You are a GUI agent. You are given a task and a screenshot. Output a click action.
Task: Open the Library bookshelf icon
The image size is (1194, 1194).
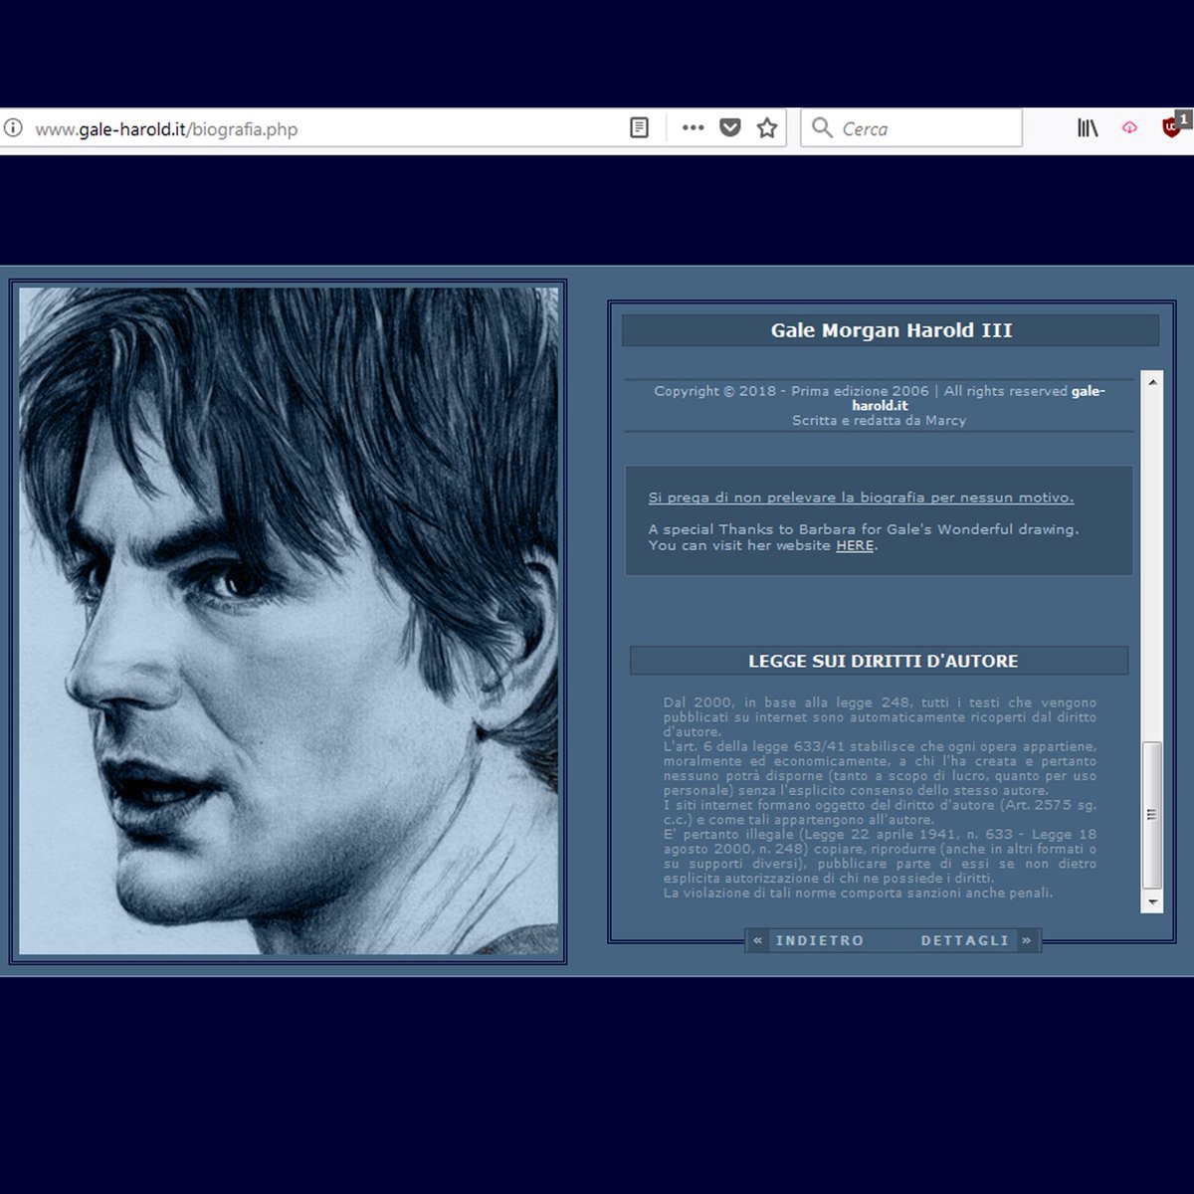[x=1088, y=127]
